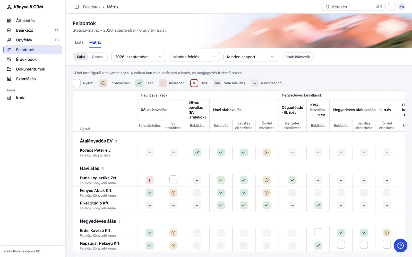Click Duna Logisztika late Bérszámfejtés cell
The width and height of the screenshot is (412, 257).
tap(150, 180)
